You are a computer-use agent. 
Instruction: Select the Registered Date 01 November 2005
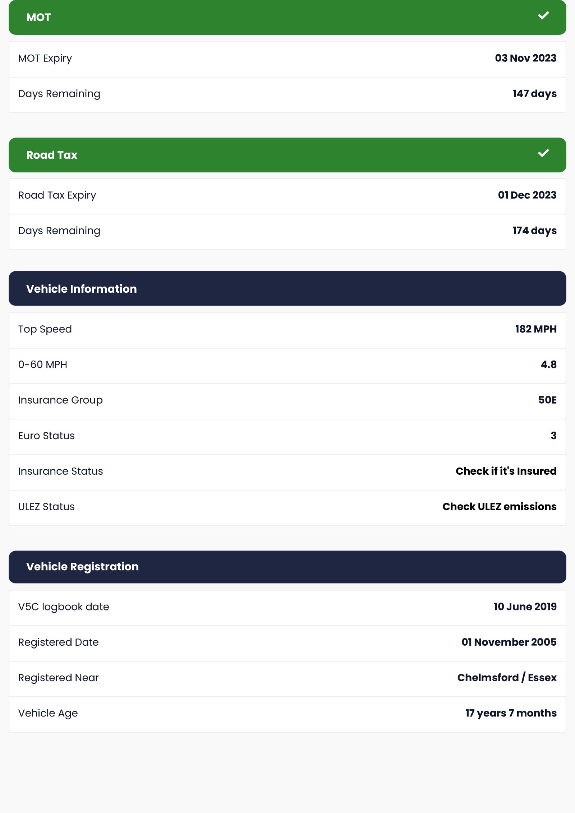coord(509,642)
